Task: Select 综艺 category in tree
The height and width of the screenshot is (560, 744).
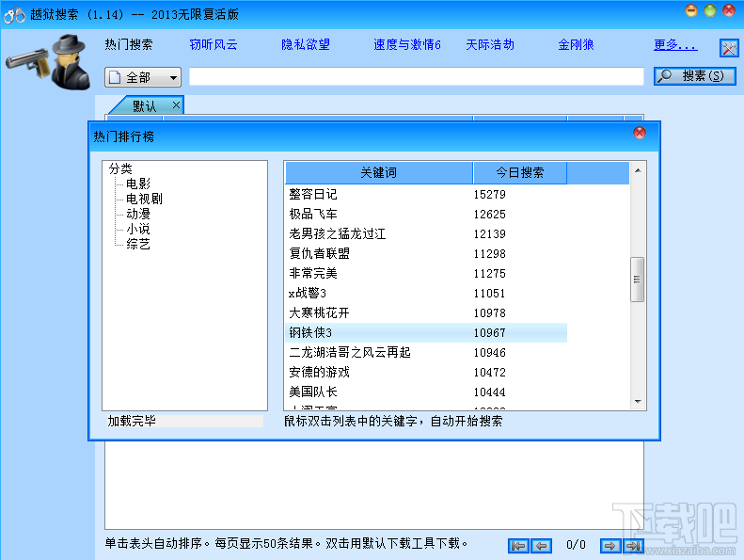Action: 138,244
